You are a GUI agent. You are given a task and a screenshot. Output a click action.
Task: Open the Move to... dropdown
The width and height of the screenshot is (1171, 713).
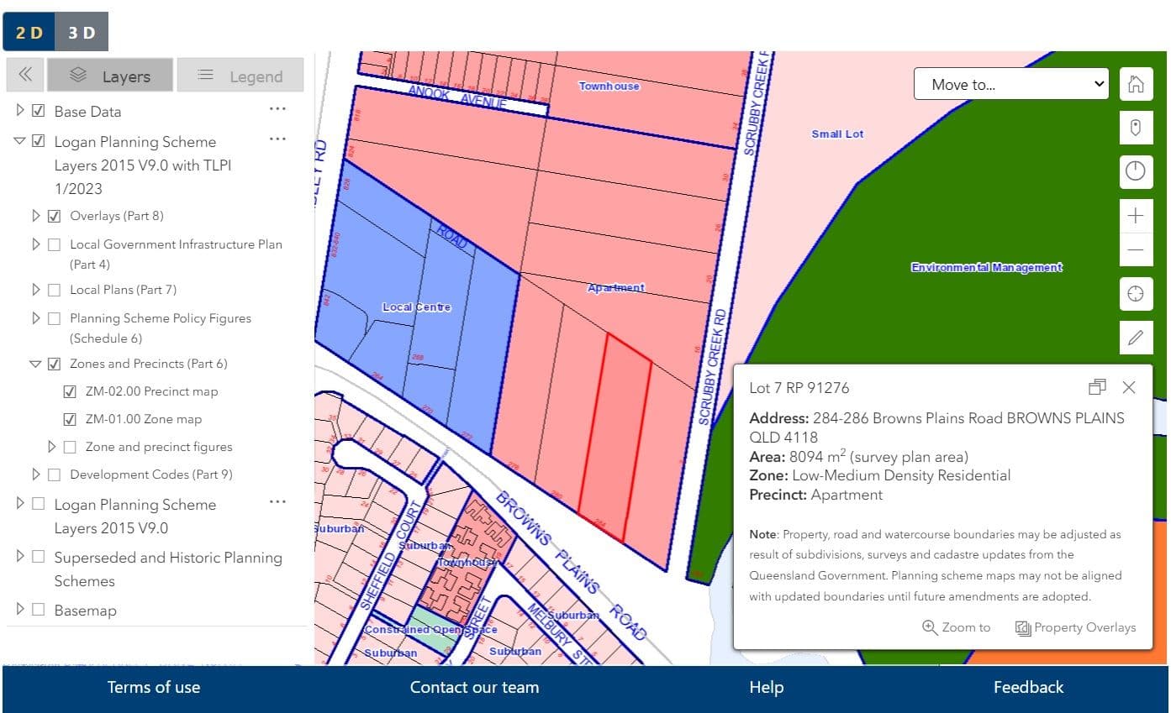[x=1011, y=84]
